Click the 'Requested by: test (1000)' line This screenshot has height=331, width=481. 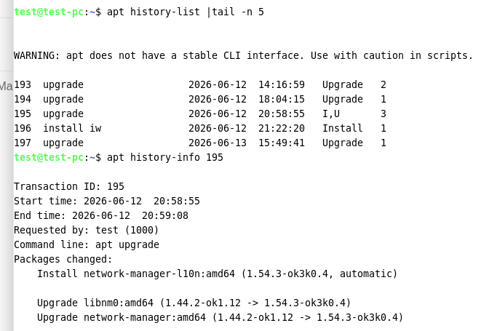click(86, 230)
